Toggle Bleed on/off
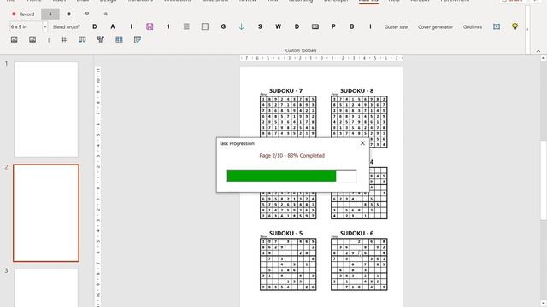 click(67, 26)
